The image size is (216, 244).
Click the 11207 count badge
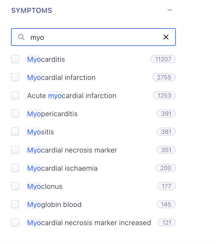[163, 59]
